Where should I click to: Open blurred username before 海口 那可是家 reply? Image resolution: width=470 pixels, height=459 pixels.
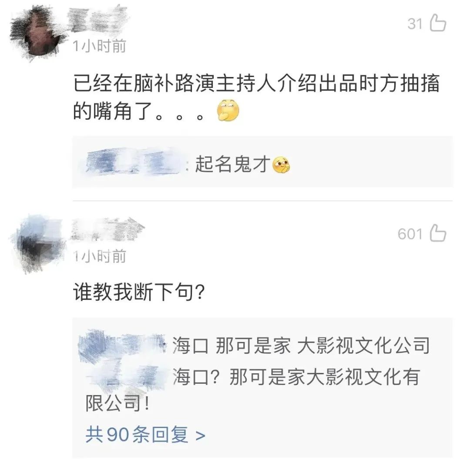(x=122, y=345)
